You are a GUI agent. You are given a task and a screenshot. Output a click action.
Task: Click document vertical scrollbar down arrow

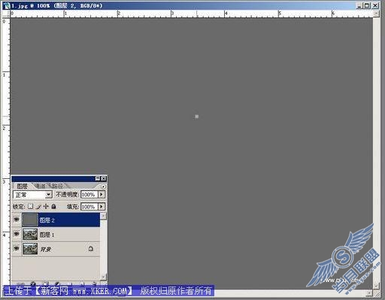tap(376, 286)
